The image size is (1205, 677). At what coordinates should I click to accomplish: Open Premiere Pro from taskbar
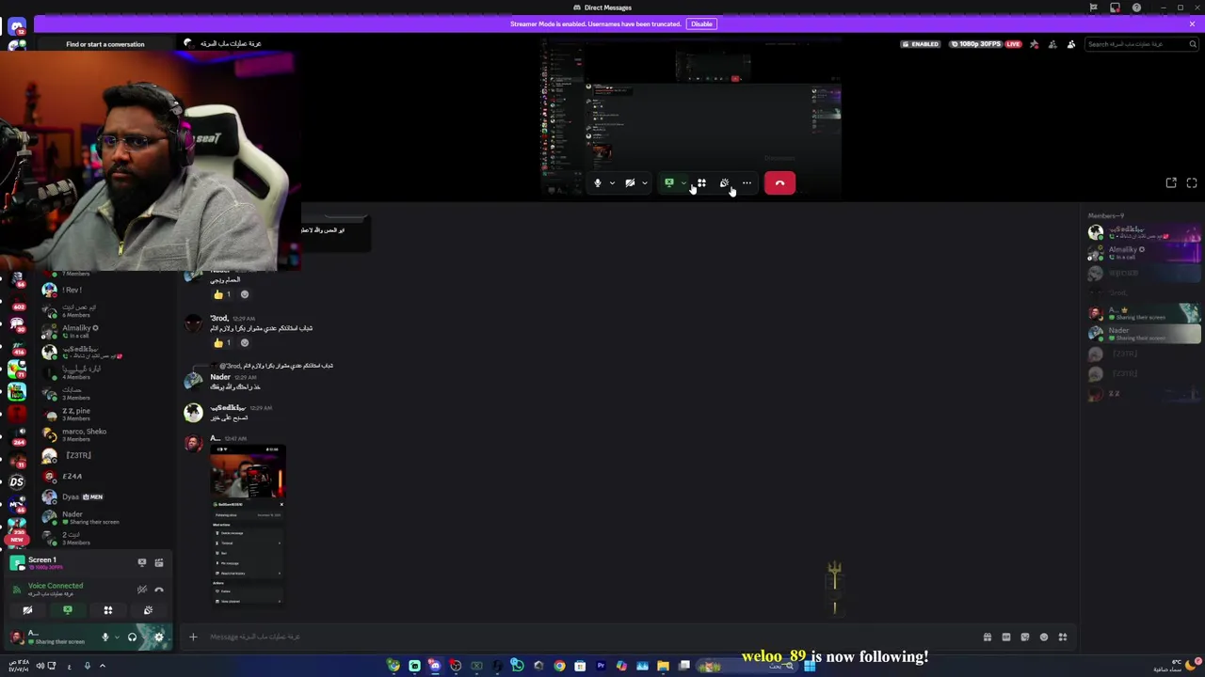coord(601,666)
